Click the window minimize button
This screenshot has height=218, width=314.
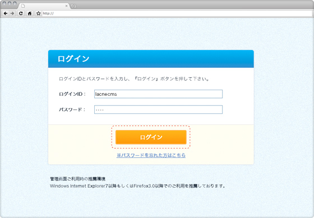pos(10,3)
